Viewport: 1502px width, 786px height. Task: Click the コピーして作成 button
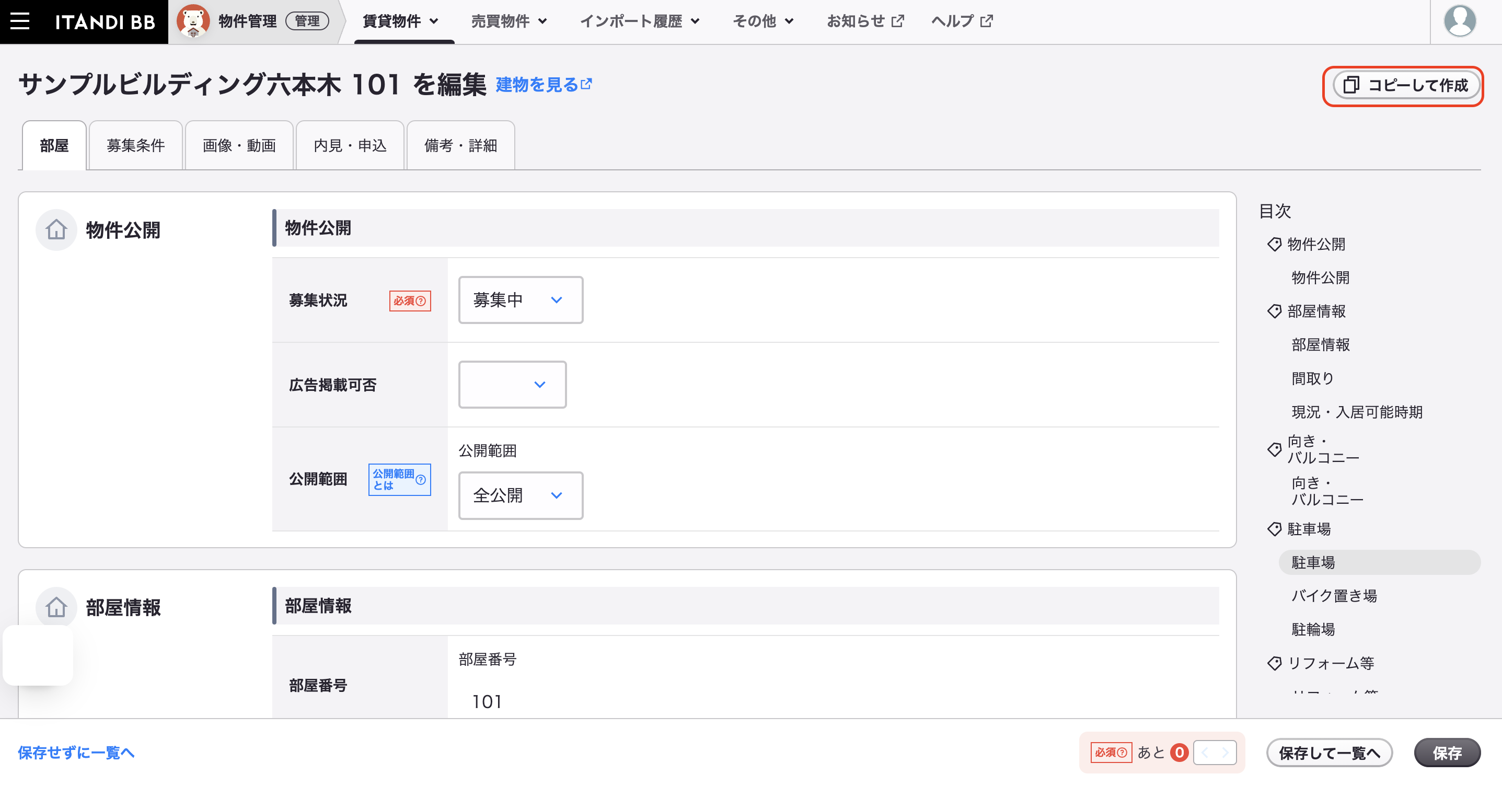(x=1406, y=86)
